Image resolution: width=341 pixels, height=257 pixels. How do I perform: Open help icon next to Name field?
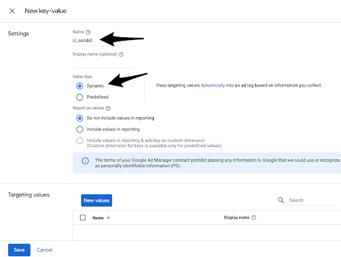coord(88,32)
